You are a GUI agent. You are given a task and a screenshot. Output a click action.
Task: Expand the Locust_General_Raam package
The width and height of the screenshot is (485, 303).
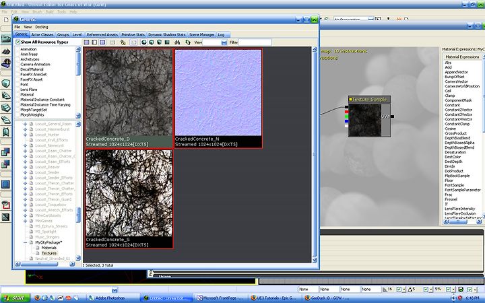pyautogui.click(x=26, y=124)
